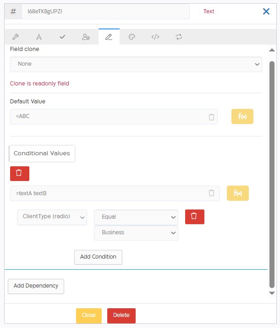Open the wrench settings tab
Screen dimensions: 280x328
pyautogui.click(x=16, y=37)
